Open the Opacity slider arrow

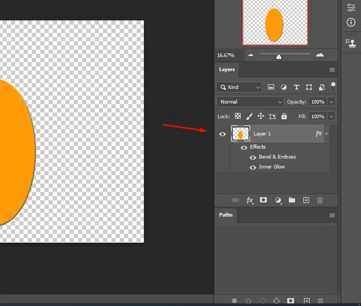[x=331, y=102]
